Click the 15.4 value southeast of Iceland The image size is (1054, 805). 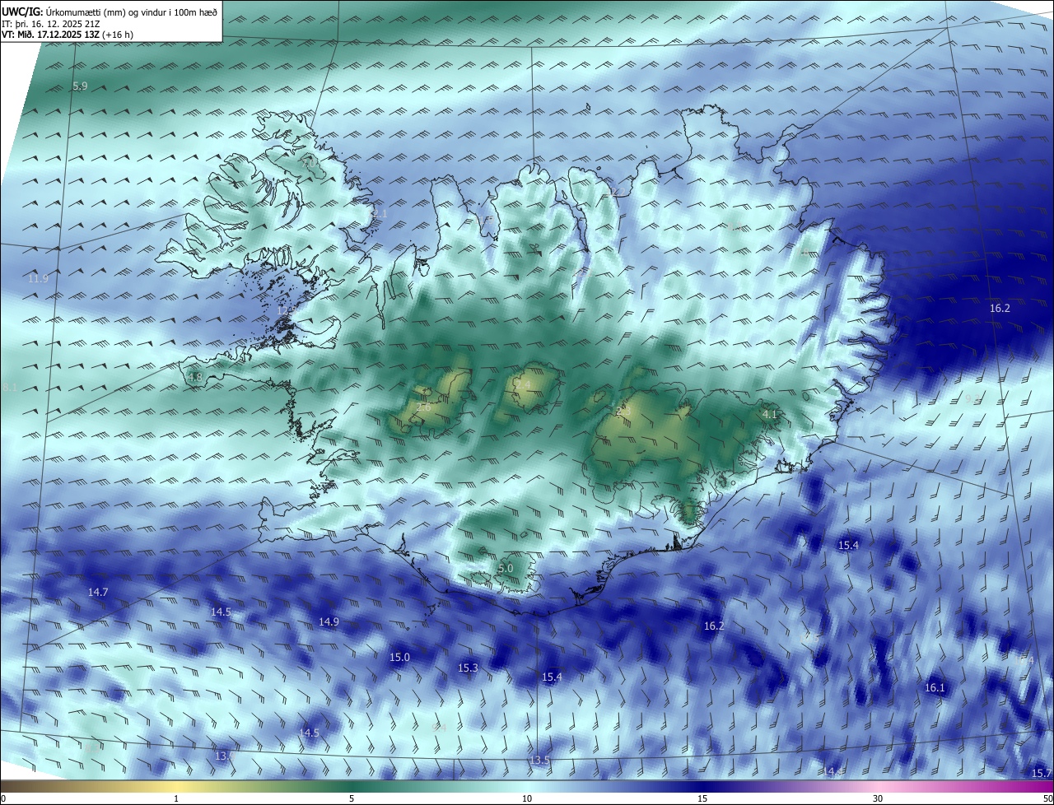click(848, 546)
